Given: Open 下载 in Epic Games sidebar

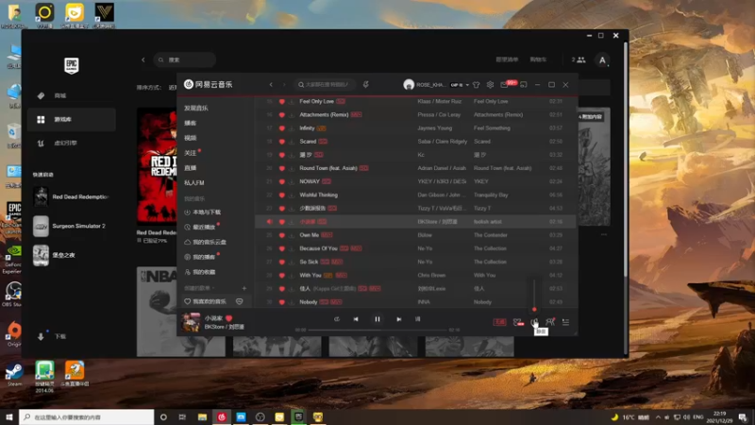Looking at the screenshot, I should click(60, 336).
